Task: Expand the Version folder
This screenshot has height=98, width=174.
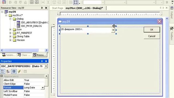Action: pos(10,40)
